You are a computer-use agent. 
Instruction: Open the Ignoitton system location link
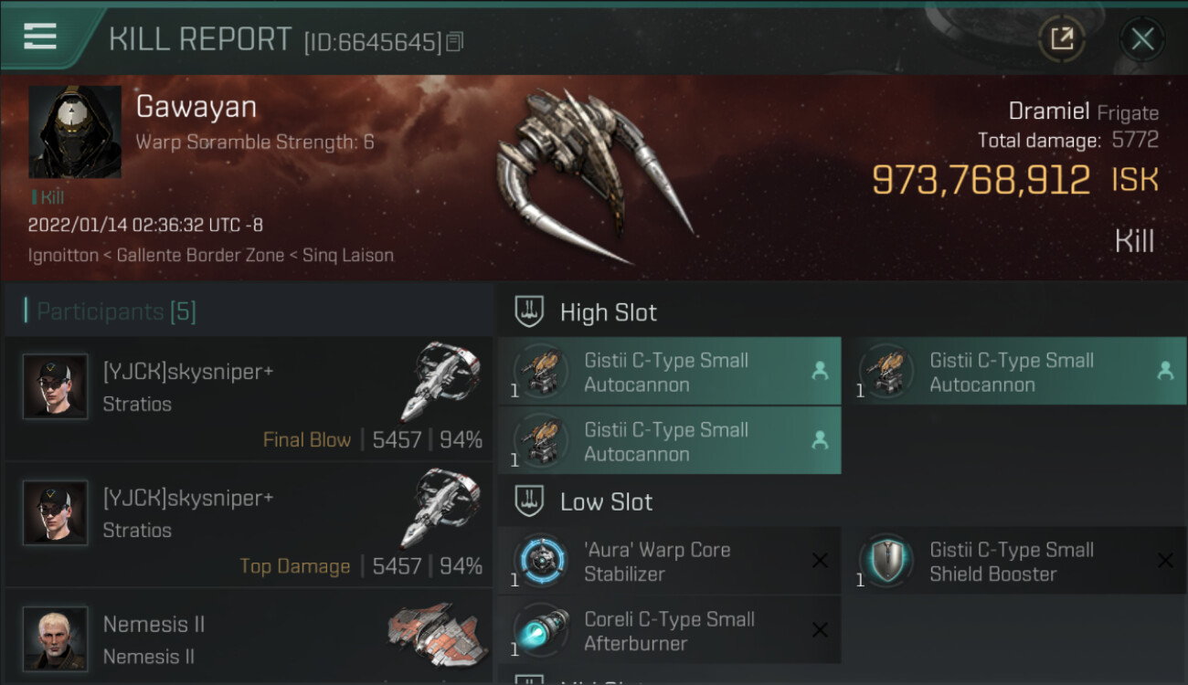click(x=63, y=255)
